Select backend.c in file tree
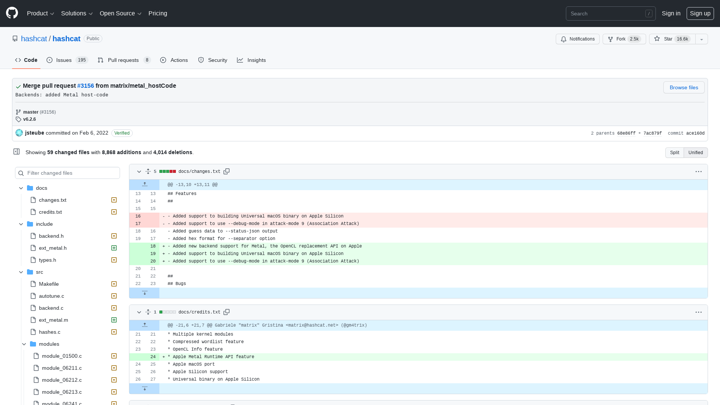 coord(51,308)
